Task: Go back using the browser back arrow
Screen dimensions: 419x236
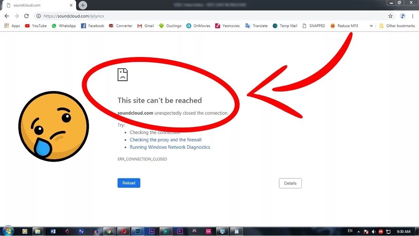Action: pyautogui.click(x=7, y=16)
